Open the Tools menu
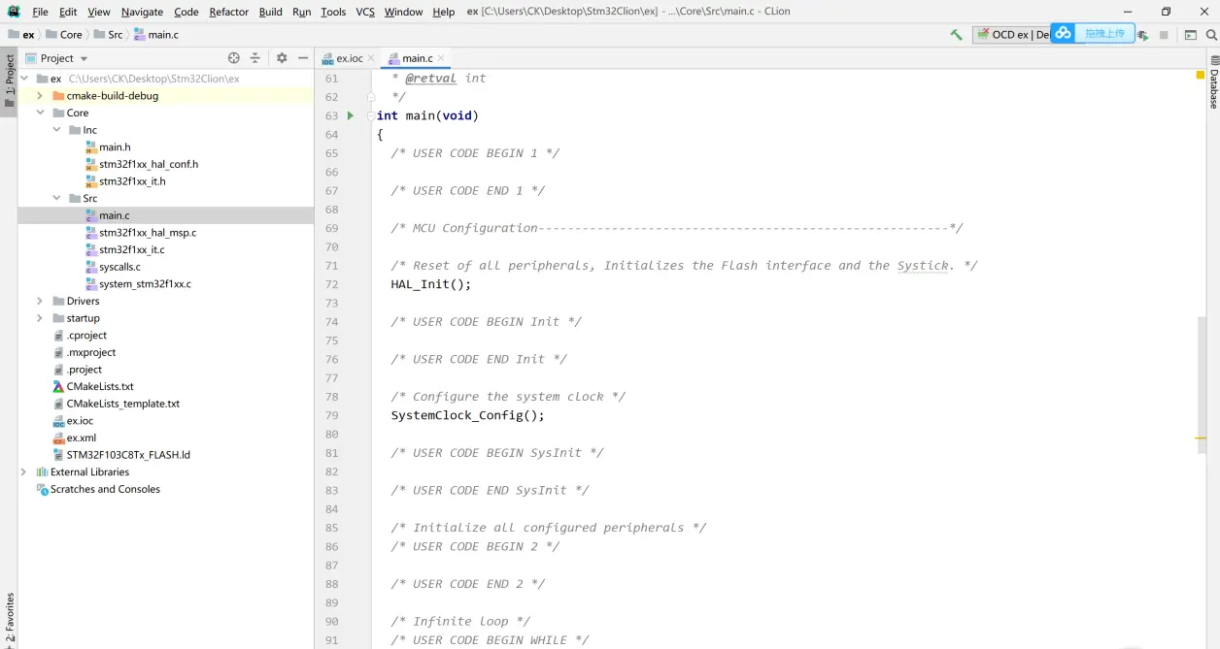 (x=333, y=12)
